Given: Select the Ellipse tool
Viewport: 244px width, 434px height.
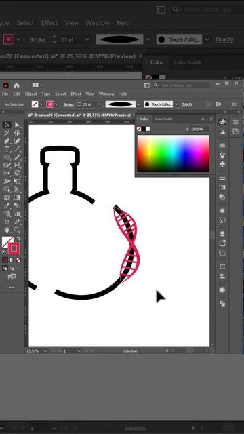Looking at the screenshot, I should [x=7, y=157].
